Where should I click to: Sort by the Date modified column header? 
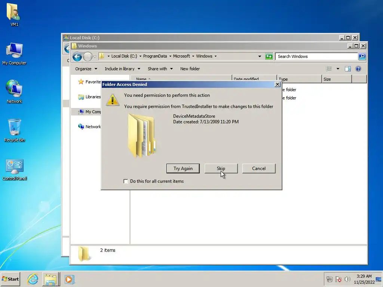[254, 79]
